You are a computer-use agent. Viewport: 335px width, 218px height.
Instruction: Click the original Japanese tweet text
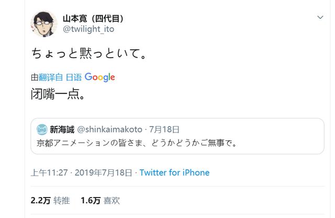point(89,53)
